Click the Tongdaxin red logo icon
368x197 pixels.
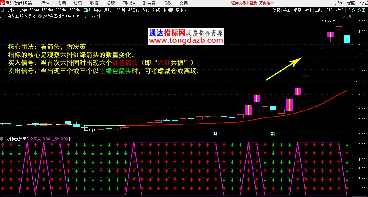3,3
